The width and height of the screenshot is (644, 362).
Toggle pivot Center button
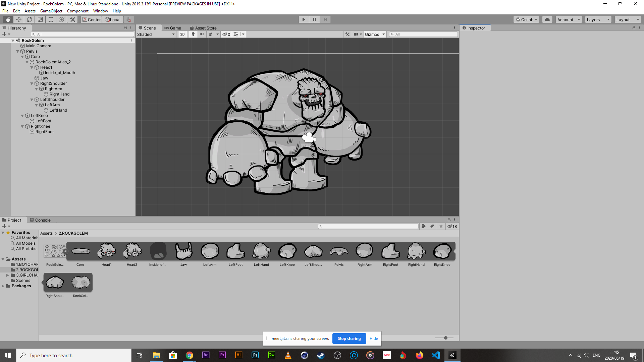tap(91, 19)
